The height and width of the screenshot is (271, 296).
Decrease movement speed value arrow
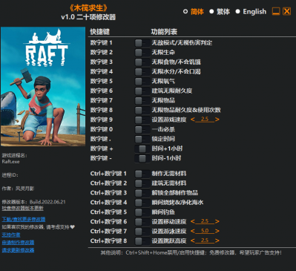click(193, 221)
